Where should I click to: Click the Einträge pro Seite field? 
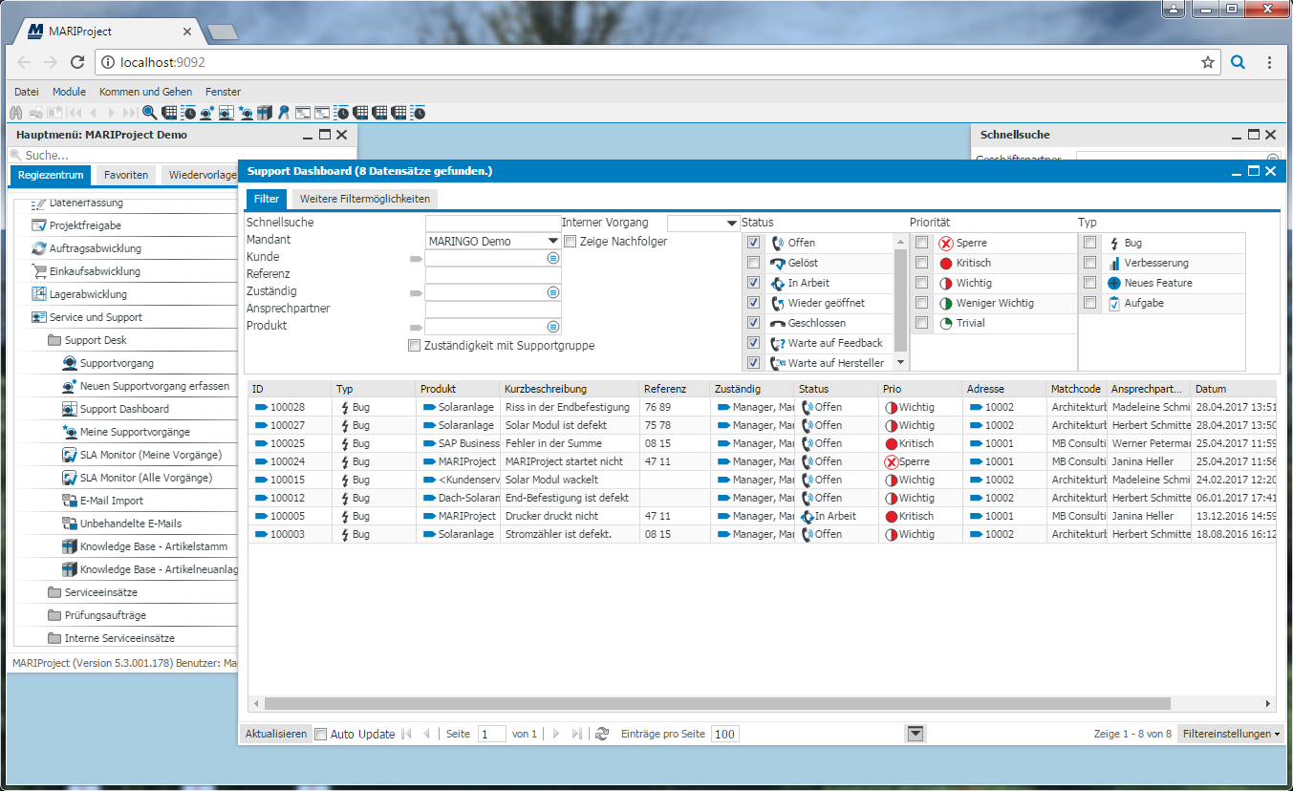coord(725,734)
